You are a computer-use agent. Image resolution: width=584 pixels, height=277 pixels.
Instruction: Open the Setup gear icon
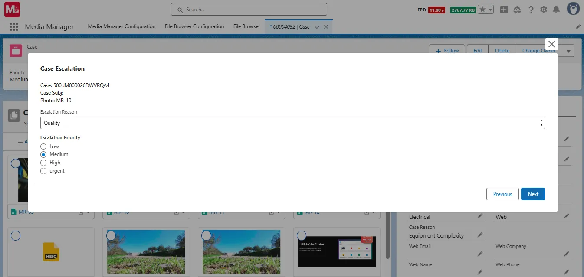(x=544, y=10)
